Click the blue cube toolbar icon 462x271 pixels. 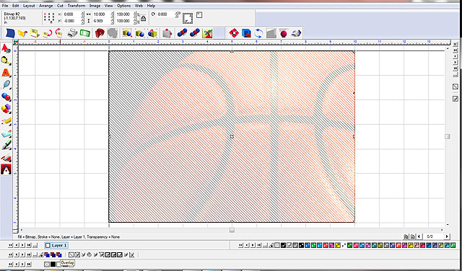(246, 33)
